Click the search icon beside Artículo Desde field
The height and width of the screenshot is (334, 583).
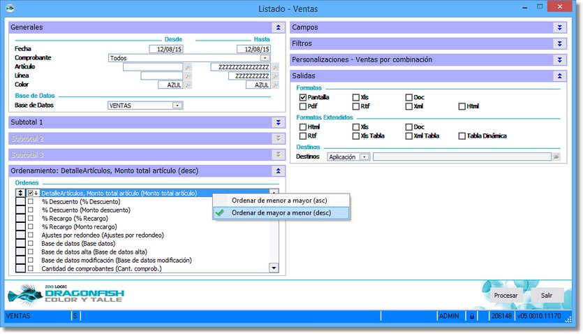[187, 67]
